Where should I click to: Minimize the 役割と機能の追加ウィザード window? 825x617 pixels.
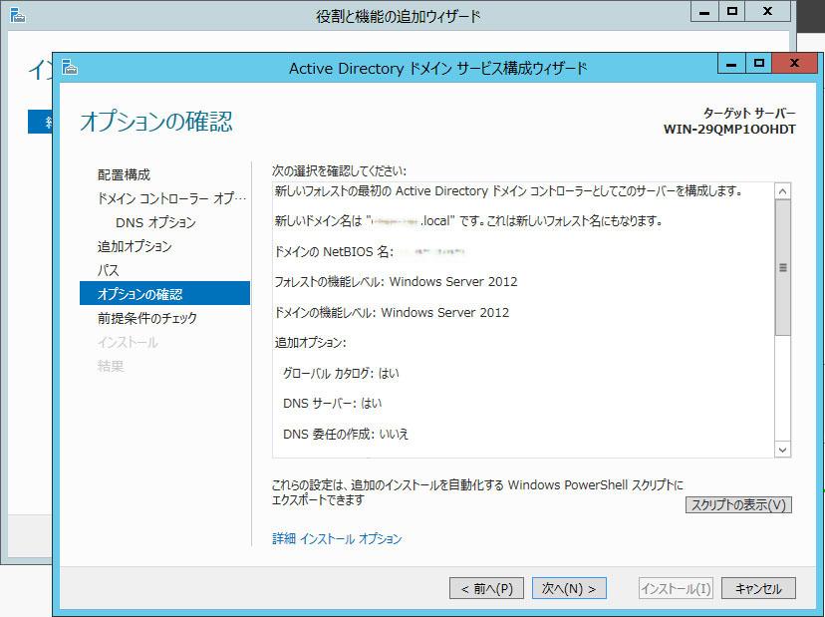[x=704, y=12]
